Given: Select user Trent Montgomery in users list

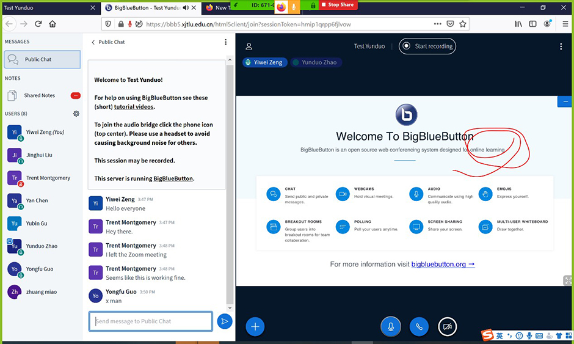Looking at the screenshot, I should (42, 178).
